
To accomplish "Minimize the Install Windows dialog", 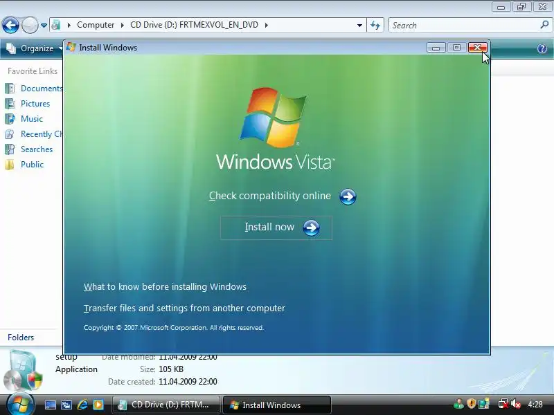I will (436, 48).
